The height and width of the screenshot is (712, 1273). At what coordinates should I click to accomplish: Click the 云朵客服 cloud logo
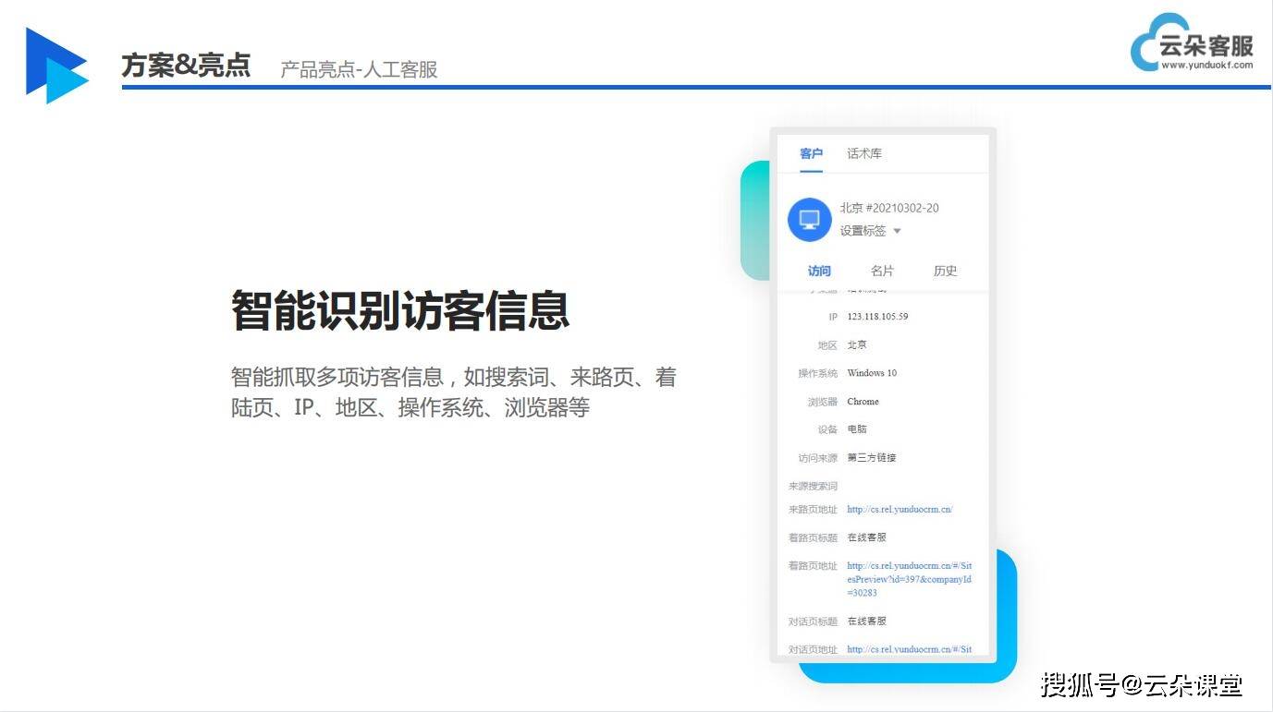click(x=1193, y=42)
